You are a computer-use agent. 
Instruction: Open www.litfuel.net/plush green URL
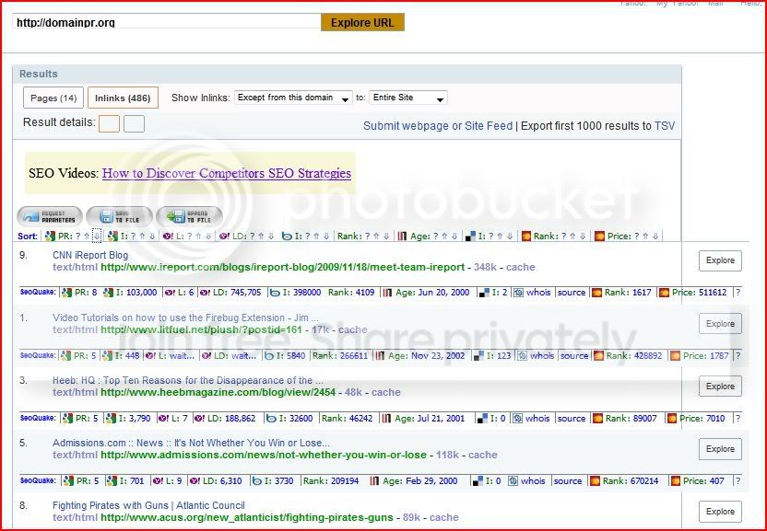(x=201, y=329)
